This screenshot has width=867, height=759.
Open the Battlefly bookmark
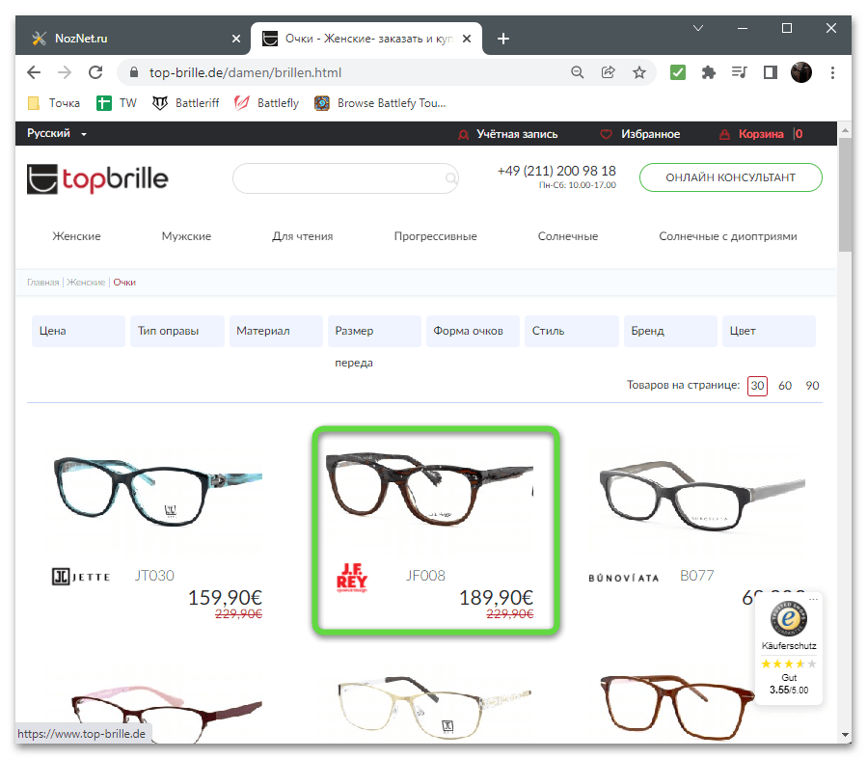266,103
